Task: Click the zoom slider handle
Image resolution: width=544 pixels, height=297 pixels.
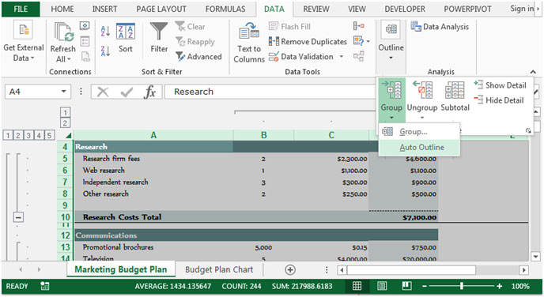Action: click(x=462, y=286)
